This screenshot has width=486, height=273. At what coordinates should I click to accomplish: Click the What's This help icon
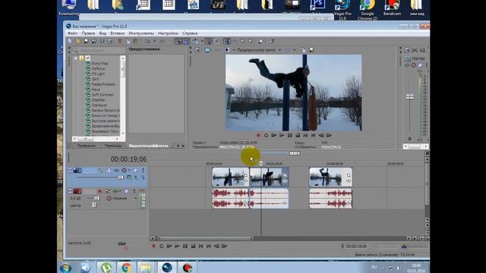pos(272,41)
